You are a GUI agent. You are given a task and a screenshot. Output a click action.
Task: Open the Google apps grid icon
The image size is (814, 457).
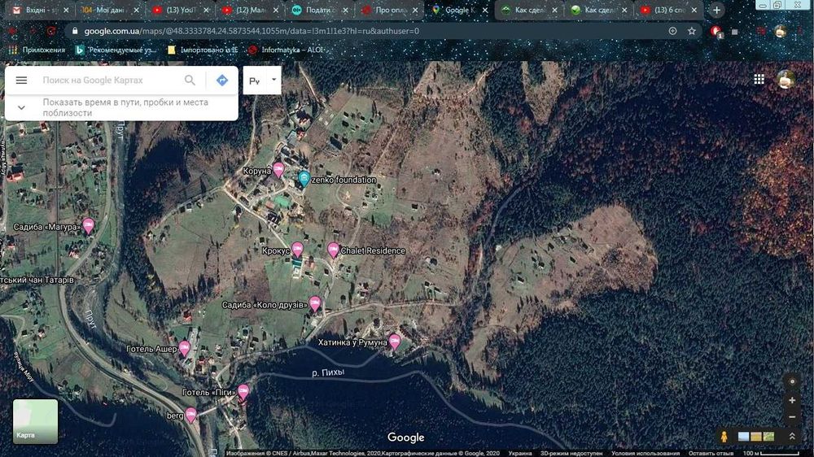click(x=759, y=79)
